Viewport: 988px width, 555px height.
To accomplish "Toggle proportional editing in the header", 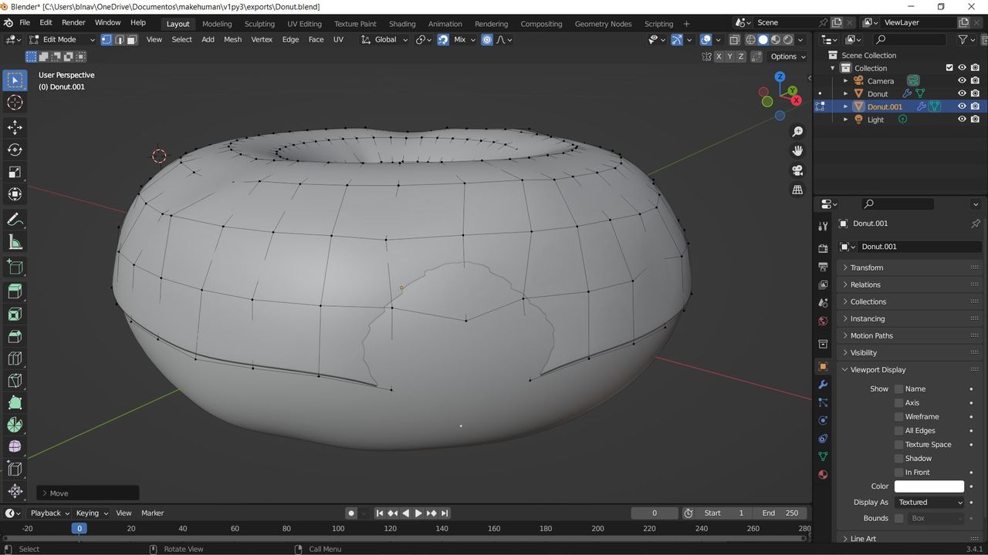I will tap(487, 39).
